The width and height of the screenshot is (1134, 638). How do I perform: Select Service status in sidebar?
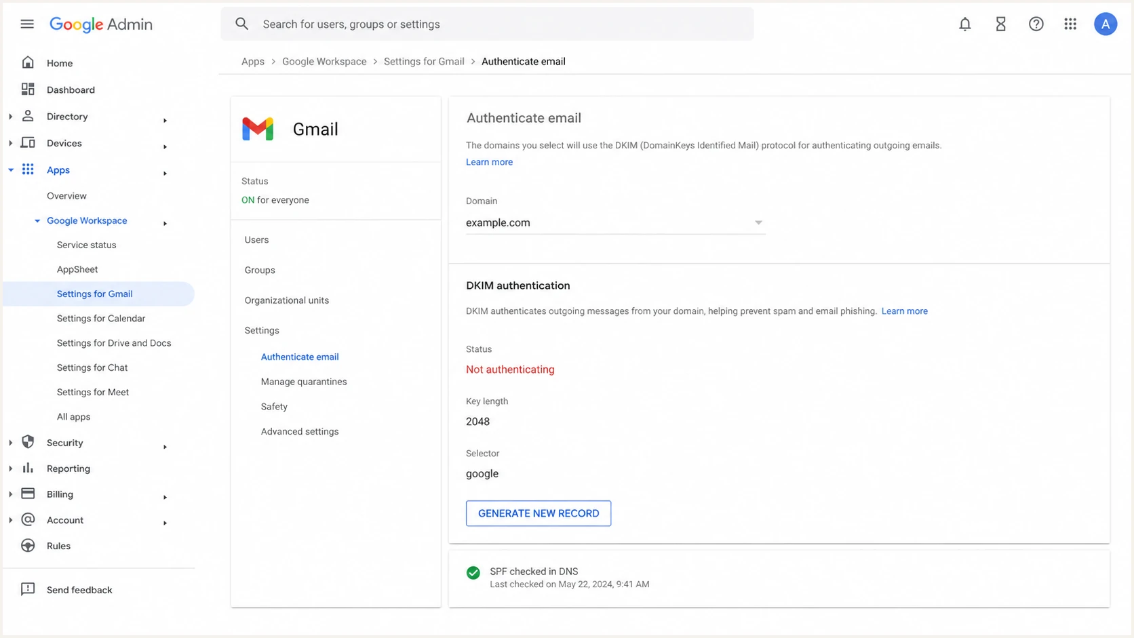(86, 245)
